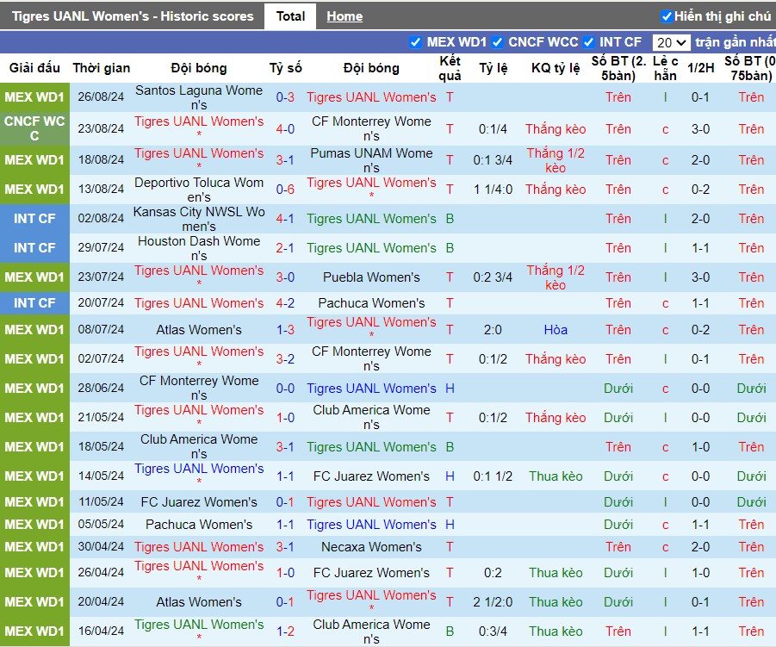Disable the Hiển thị ghi chú checkbox
This screenshot has width=776, height=647.
[667, 16]
